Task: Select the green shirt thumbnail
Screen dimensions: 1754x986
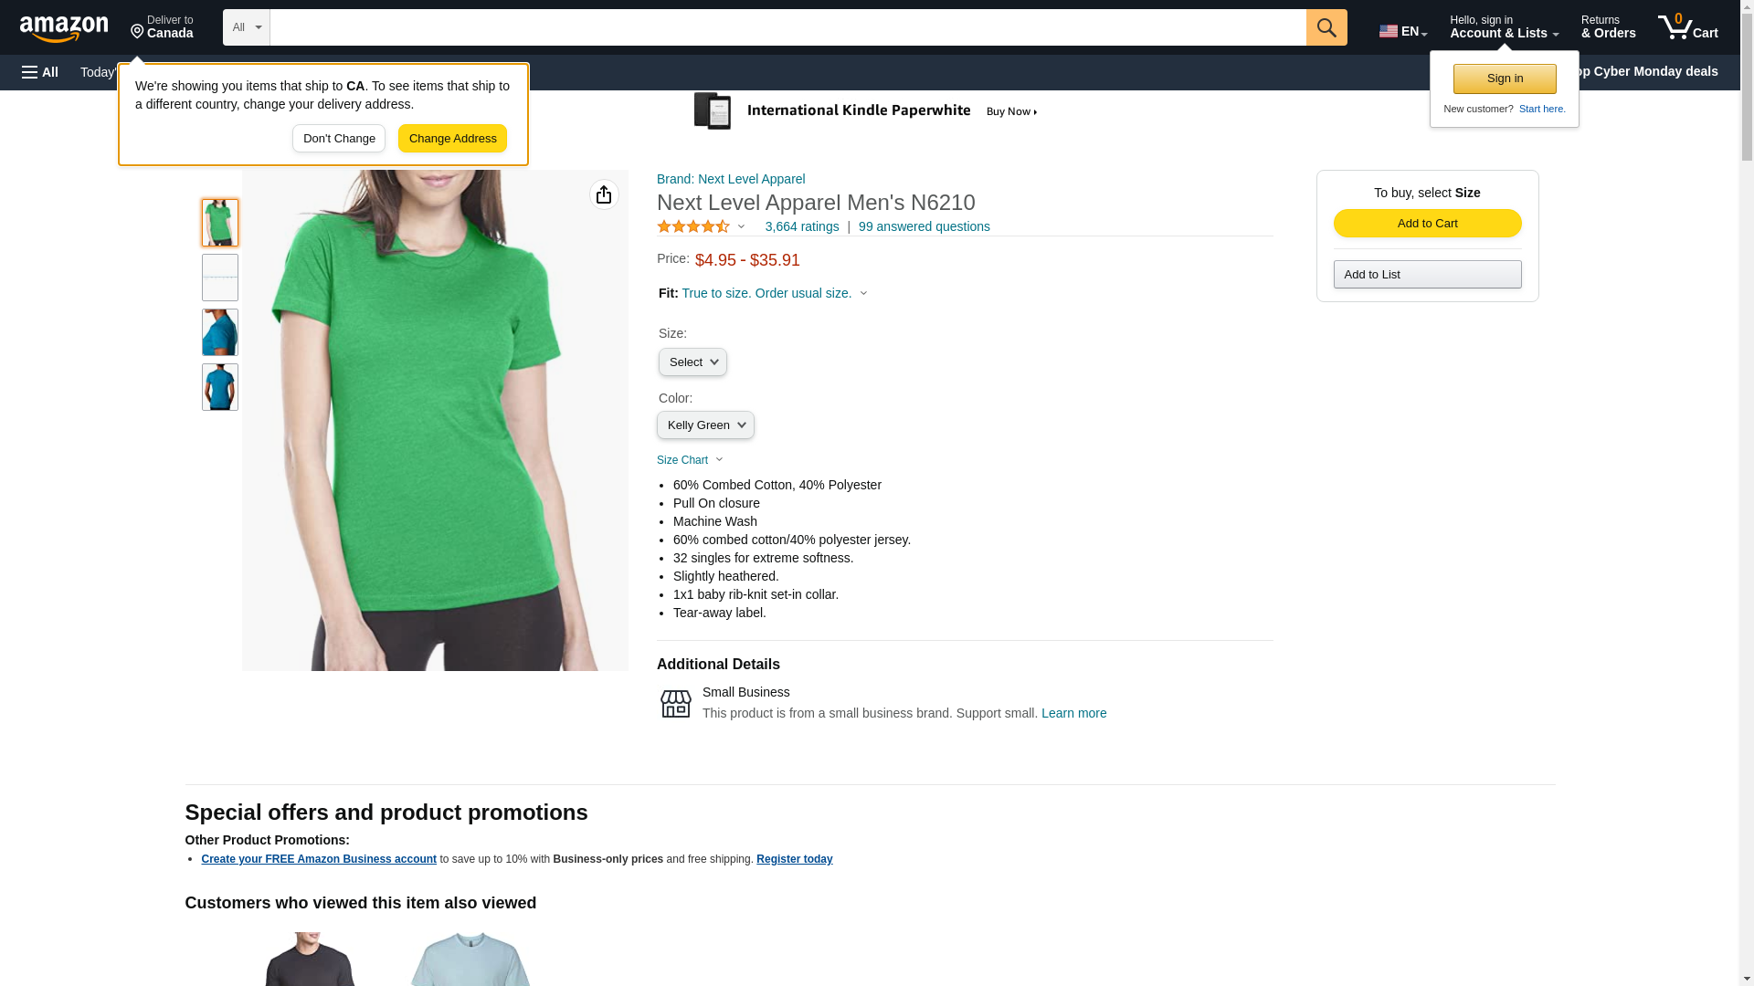Action: coord(220,223)
